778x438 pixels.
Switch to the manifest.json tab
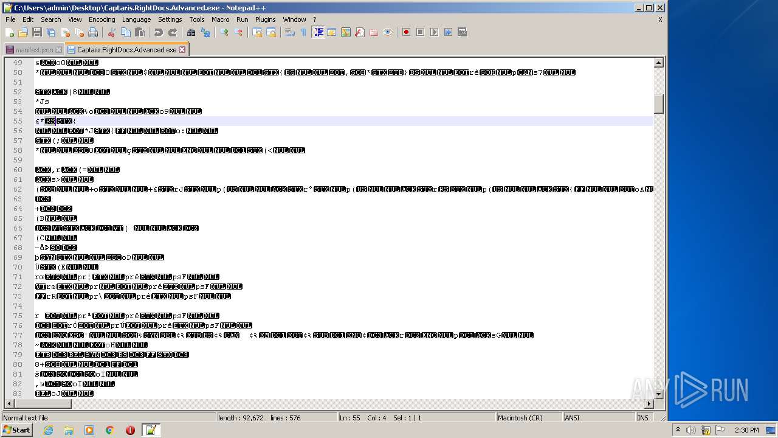[34, 49]
